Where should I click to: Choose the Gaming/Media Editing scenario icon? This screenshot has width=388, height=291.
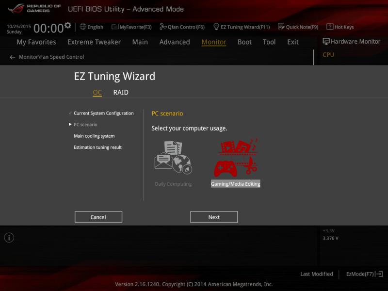tap(236, 158)
